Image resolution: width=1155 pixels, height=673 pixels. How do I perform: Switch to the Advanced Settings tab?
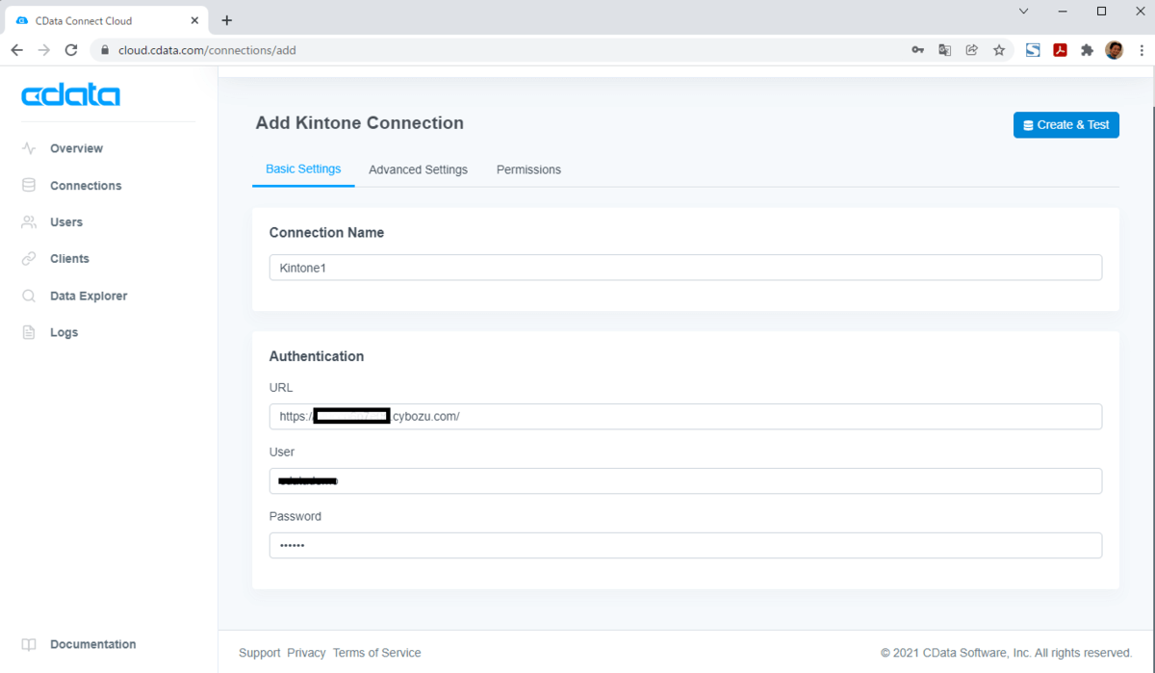(x=418, y=169)
